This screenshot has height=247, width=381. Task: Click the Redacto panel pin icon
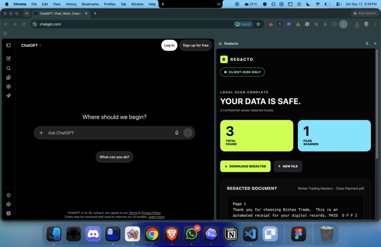pyautogui.click(x=367, y=43)
